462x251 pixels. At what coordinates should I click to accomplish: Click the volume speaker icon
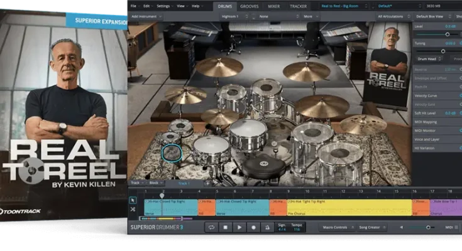(x=402, y=227)
